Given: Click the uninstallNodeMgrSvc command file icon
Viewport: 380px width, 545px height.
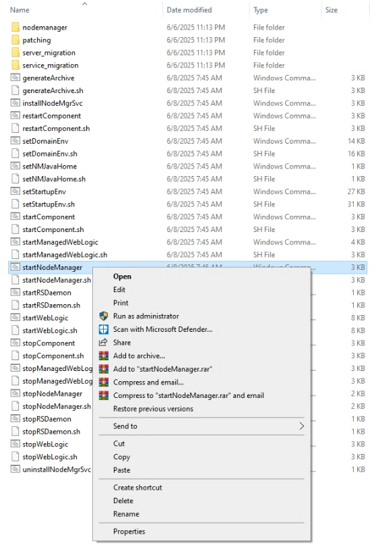Looking at the screenshot, I should (x=15, y=469).
